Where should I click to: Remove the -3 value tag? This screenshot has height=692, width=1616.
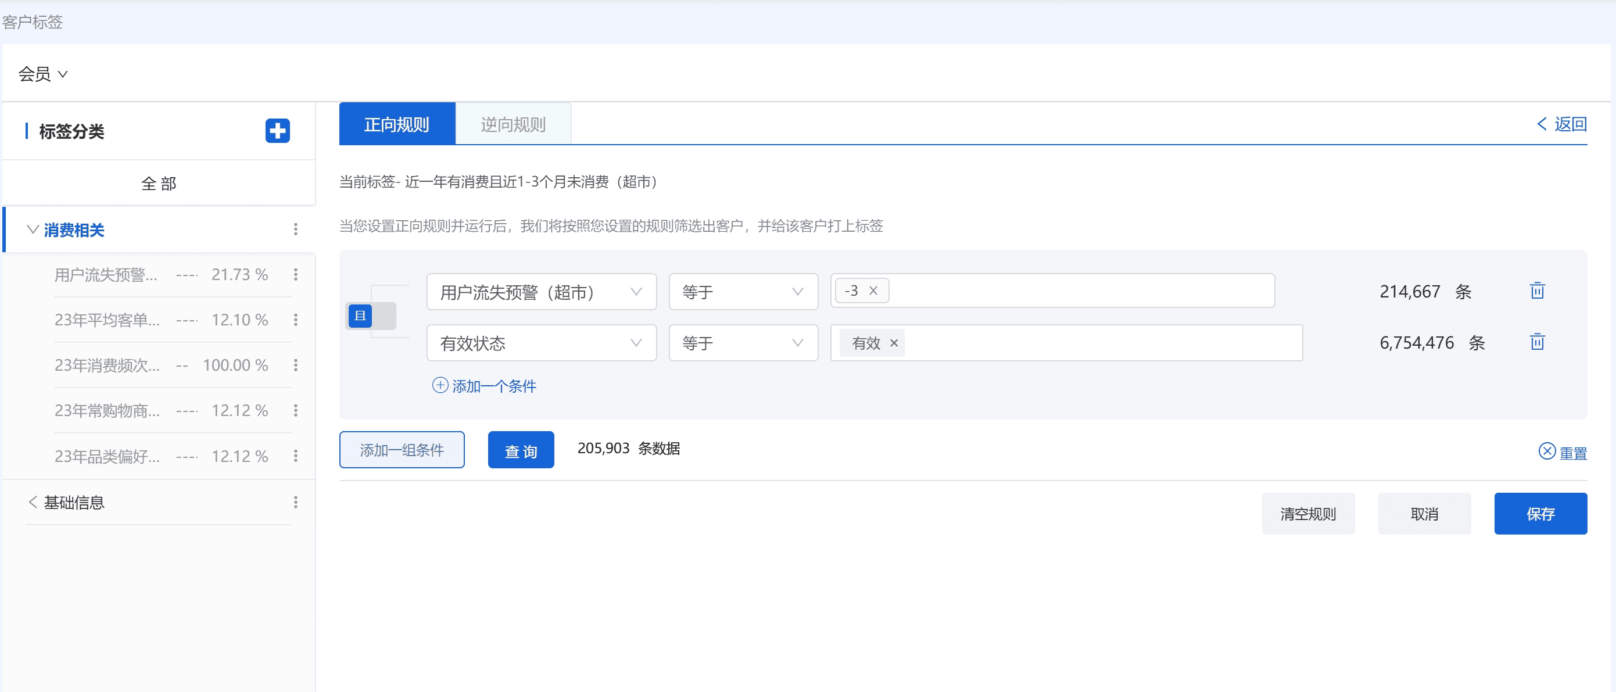tap(873, 291)
